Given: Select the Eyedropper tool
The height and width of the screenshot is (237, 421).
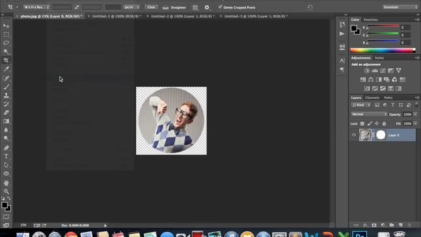Looking at the screenshot, I should [x=6, y=69].
